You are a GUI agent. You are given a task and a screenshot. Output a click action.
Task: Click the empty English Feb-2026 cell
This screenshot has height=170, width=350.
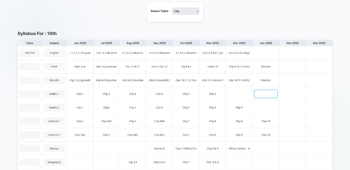click(292, 53)
